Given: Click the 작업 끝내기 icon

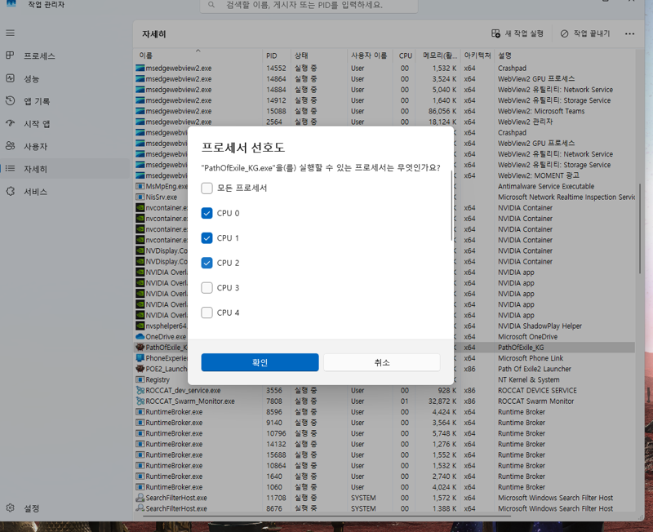Looking at the screenshot, I should pos(564,33).
